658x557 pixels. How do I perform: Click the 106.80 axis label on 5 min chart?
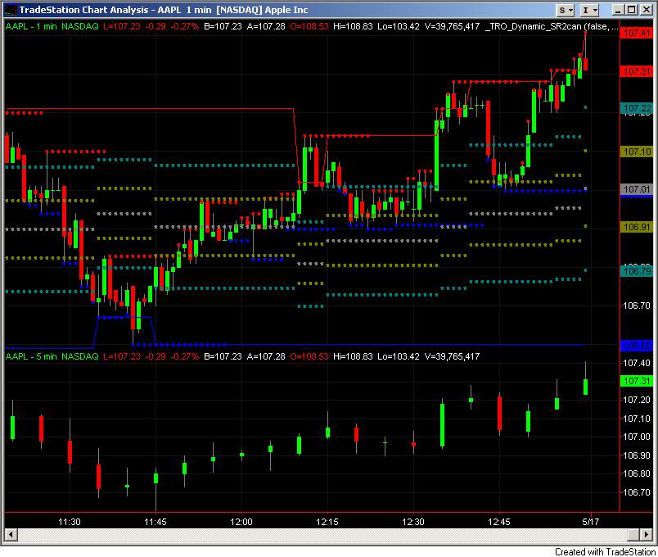coord(637,473)
